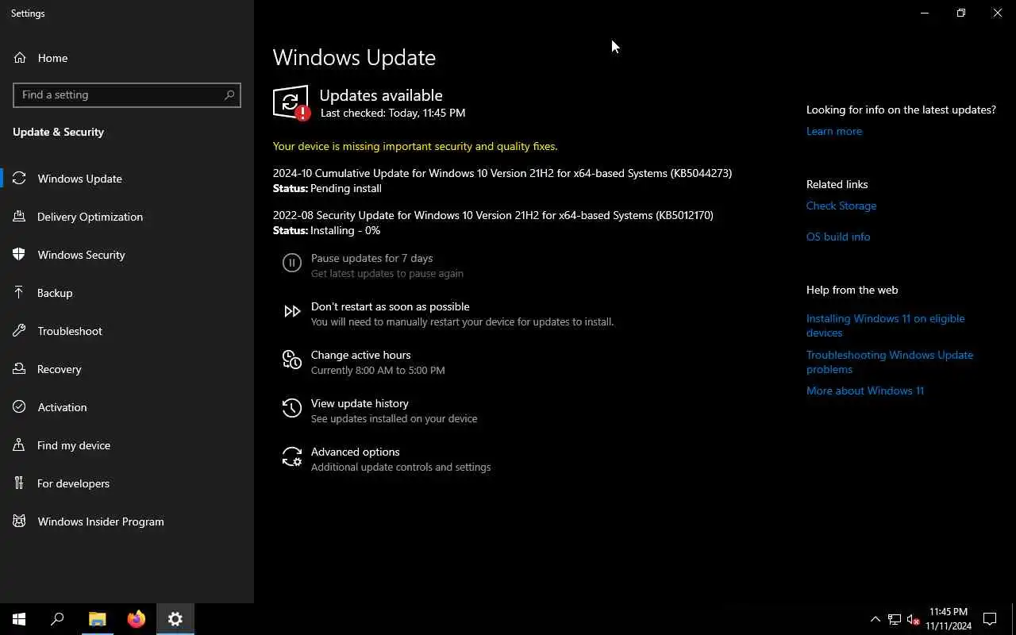Open Check Storage link
The height and width of the screenshot is (635, 1016).
841,206
